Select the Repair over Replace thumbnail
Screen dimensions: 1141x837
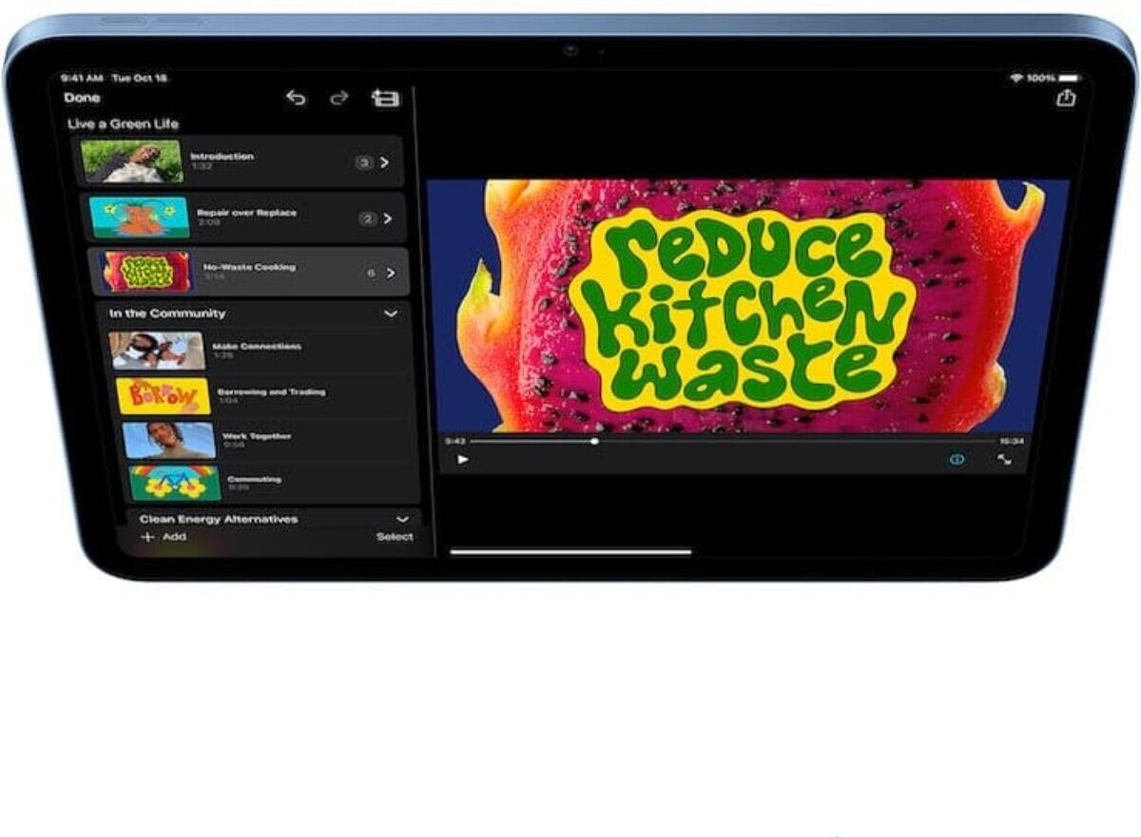pyautogui.click(x=139, y=218)
